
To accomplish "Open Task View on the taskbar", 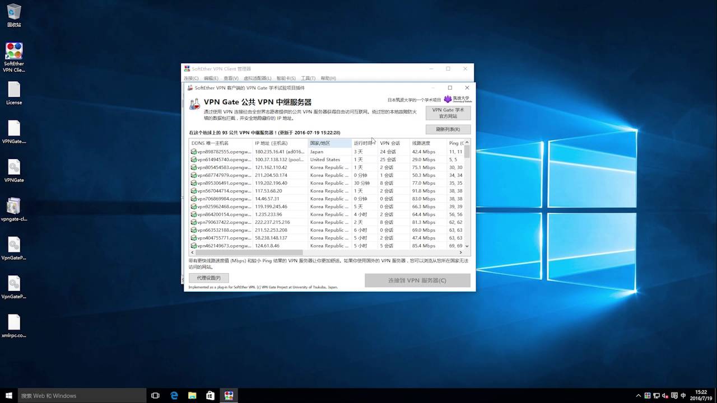I will coord(156,395).
